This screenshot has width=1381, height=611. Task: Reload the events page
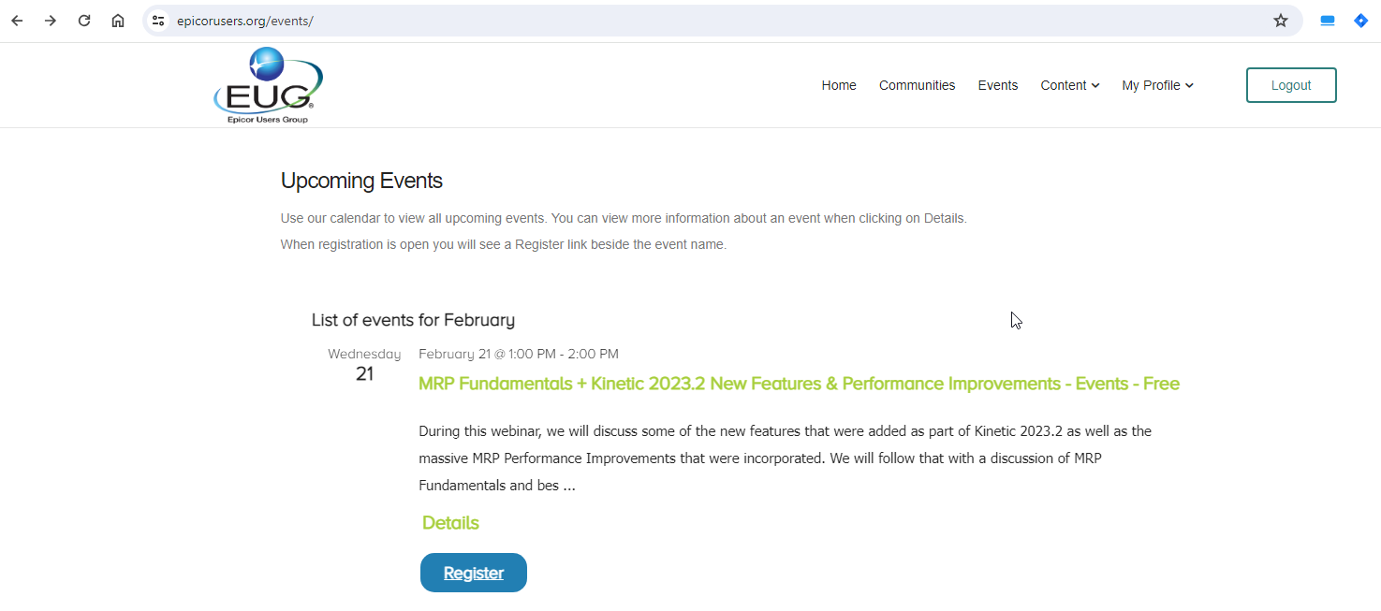point(84,20)
